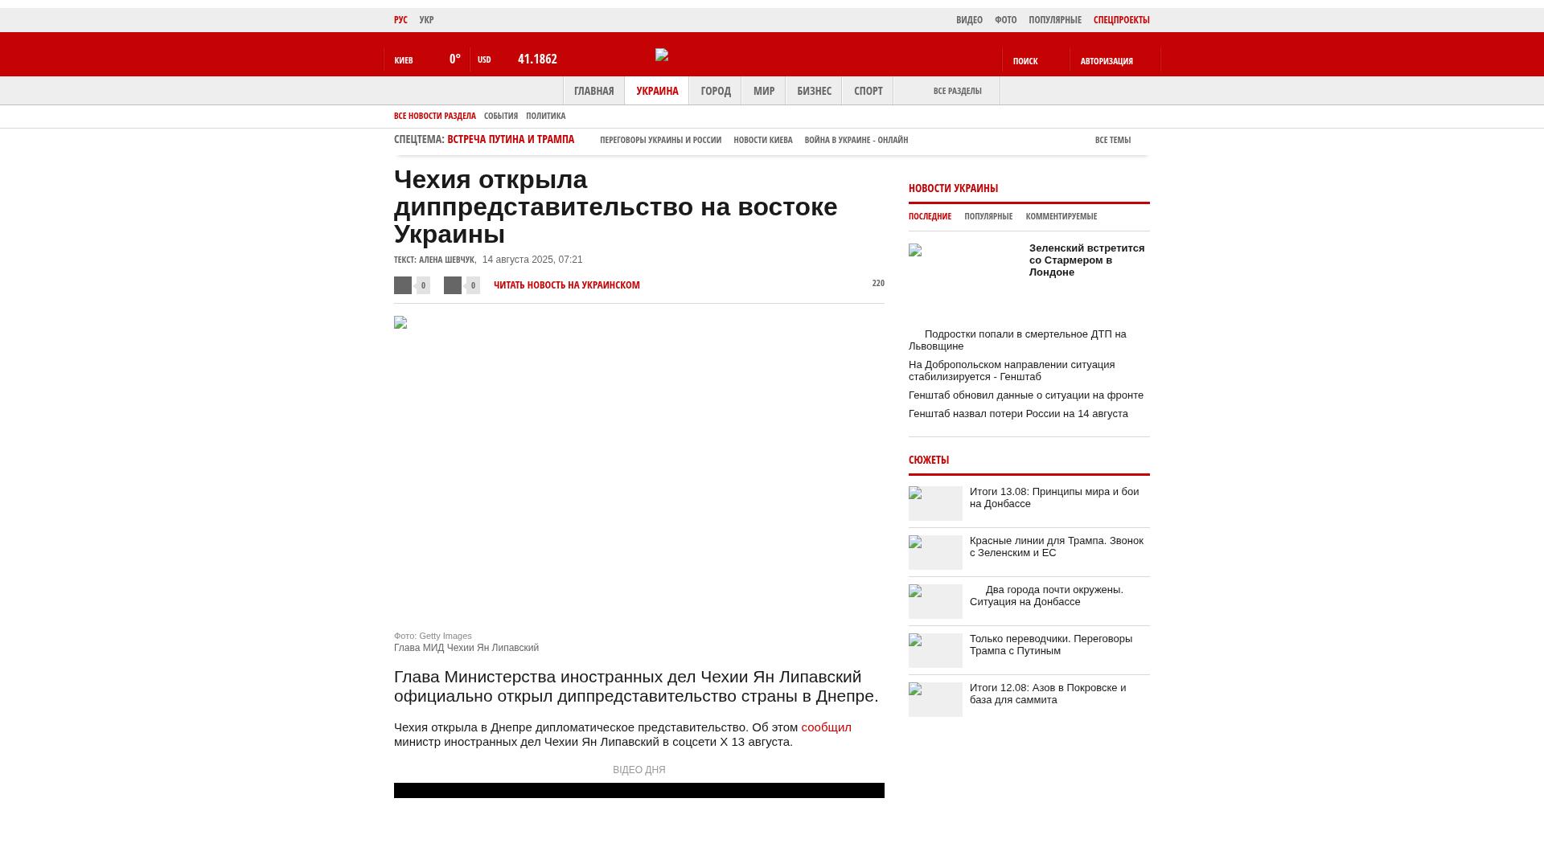Viewport: 1544px width, 868px height.
Task: Open thumbnail of Только переводчики story
Action: (x=935, y=650)
